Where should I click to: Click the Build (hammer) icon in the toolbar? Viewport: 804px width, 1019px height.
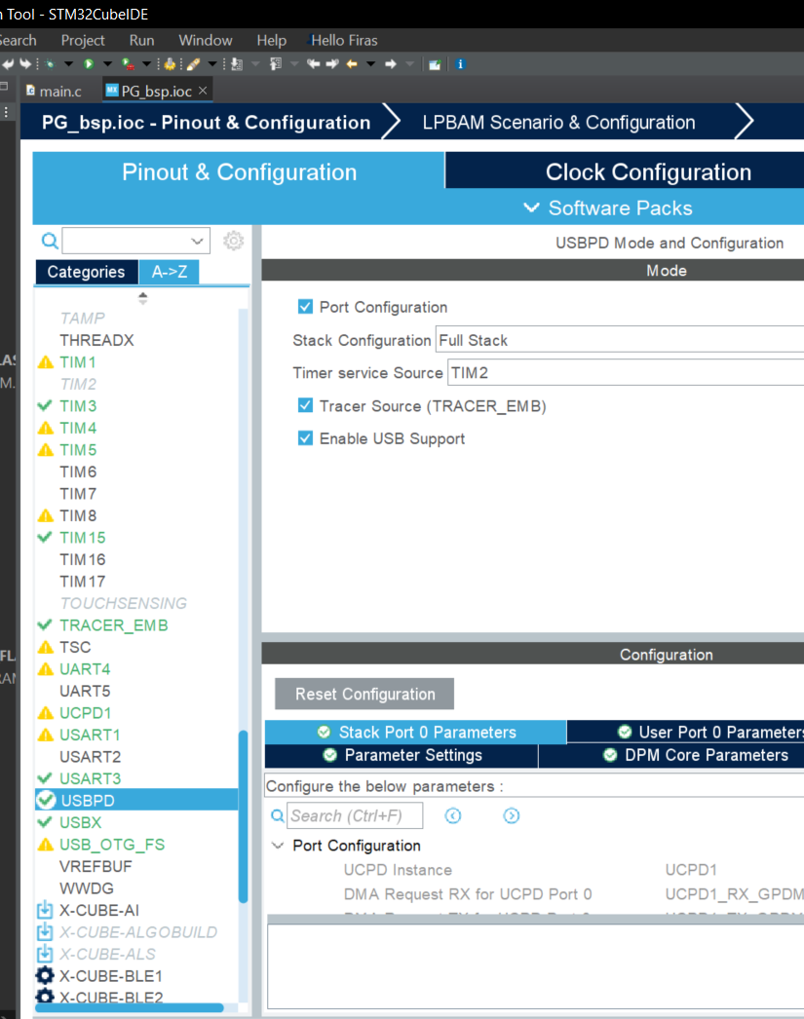point(168,63)
